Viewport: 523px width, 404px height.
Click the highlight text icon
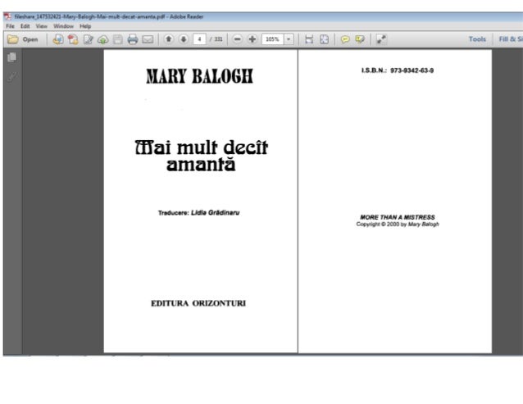pos(360,39)
